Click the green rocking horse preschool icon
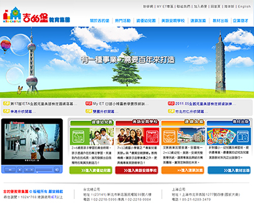Screen dimensions: 254x203 point(78,137)
